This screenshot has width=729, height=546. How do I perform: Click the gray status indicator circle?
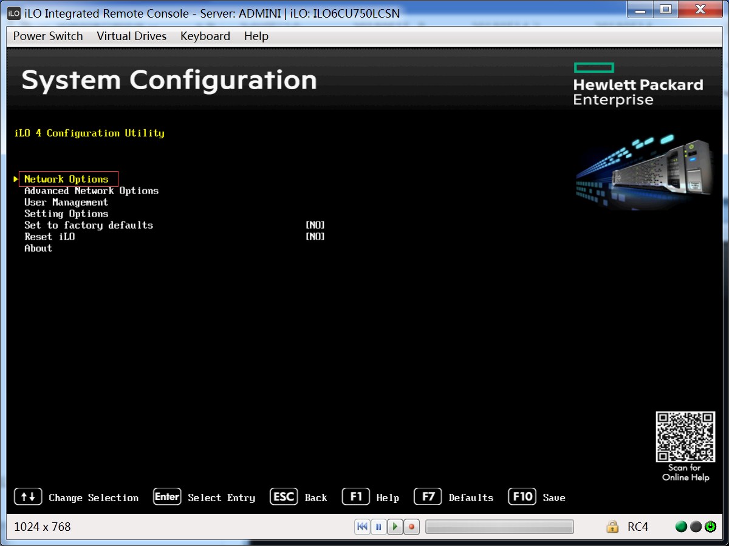click(x=696, y=527)
